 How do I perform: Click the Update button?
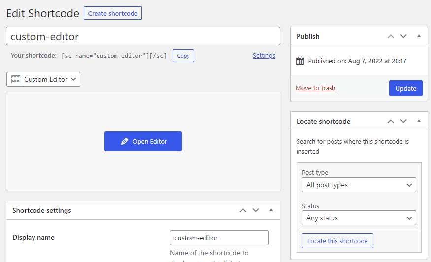[x=406, y=88]
